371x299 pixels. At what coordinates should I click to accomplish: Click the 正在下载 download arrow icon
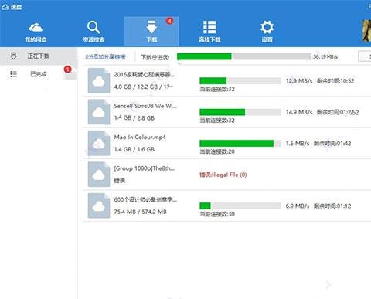13,56
